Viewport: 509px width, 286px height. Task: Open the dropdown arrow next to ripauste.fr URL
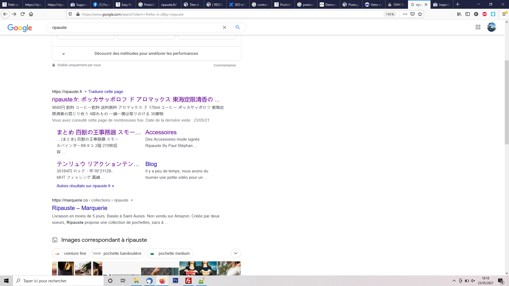tap(86, 92)
